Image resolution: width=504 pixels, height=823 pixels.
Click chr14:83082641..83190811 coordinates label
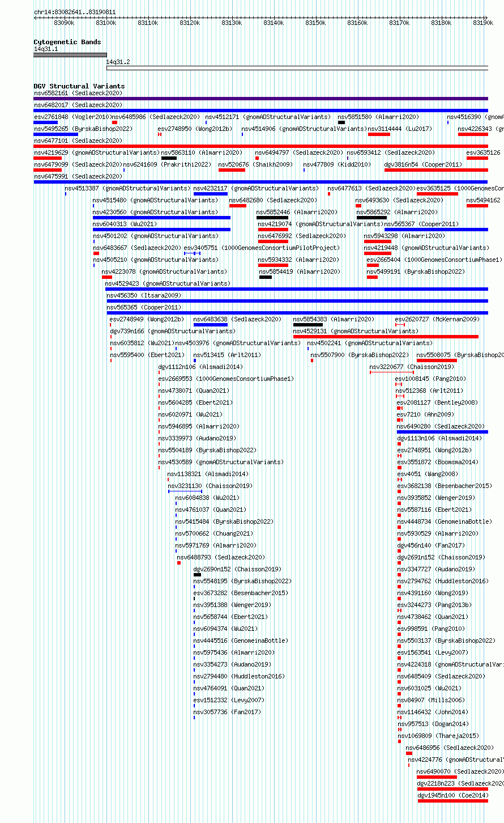click(x=75, y=12)
